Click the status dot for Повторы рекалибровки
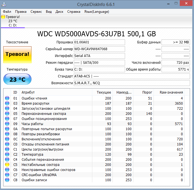194x190 pixels. click(x=7, y=134)
